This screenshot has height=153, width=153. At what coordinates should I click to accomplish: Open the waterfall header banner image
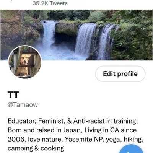[76, 35]
